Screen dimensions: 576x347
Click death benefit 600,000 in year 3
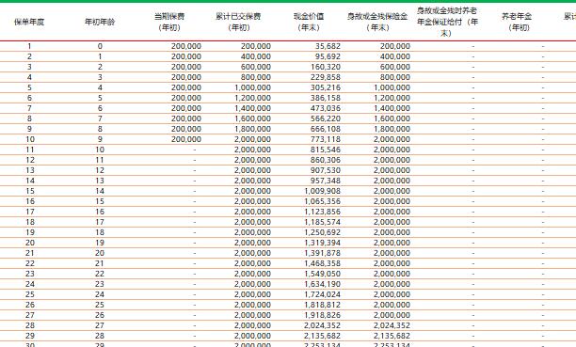pyautogui.click(x=395, y=67)
